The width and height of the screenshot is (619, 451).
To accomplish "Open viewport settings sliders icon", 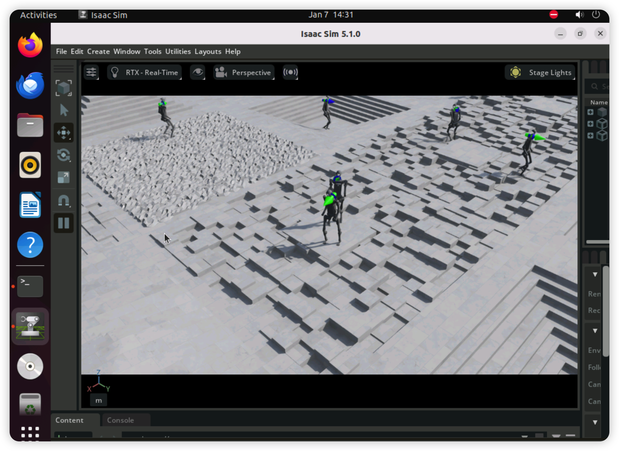I will click(91, 72).
